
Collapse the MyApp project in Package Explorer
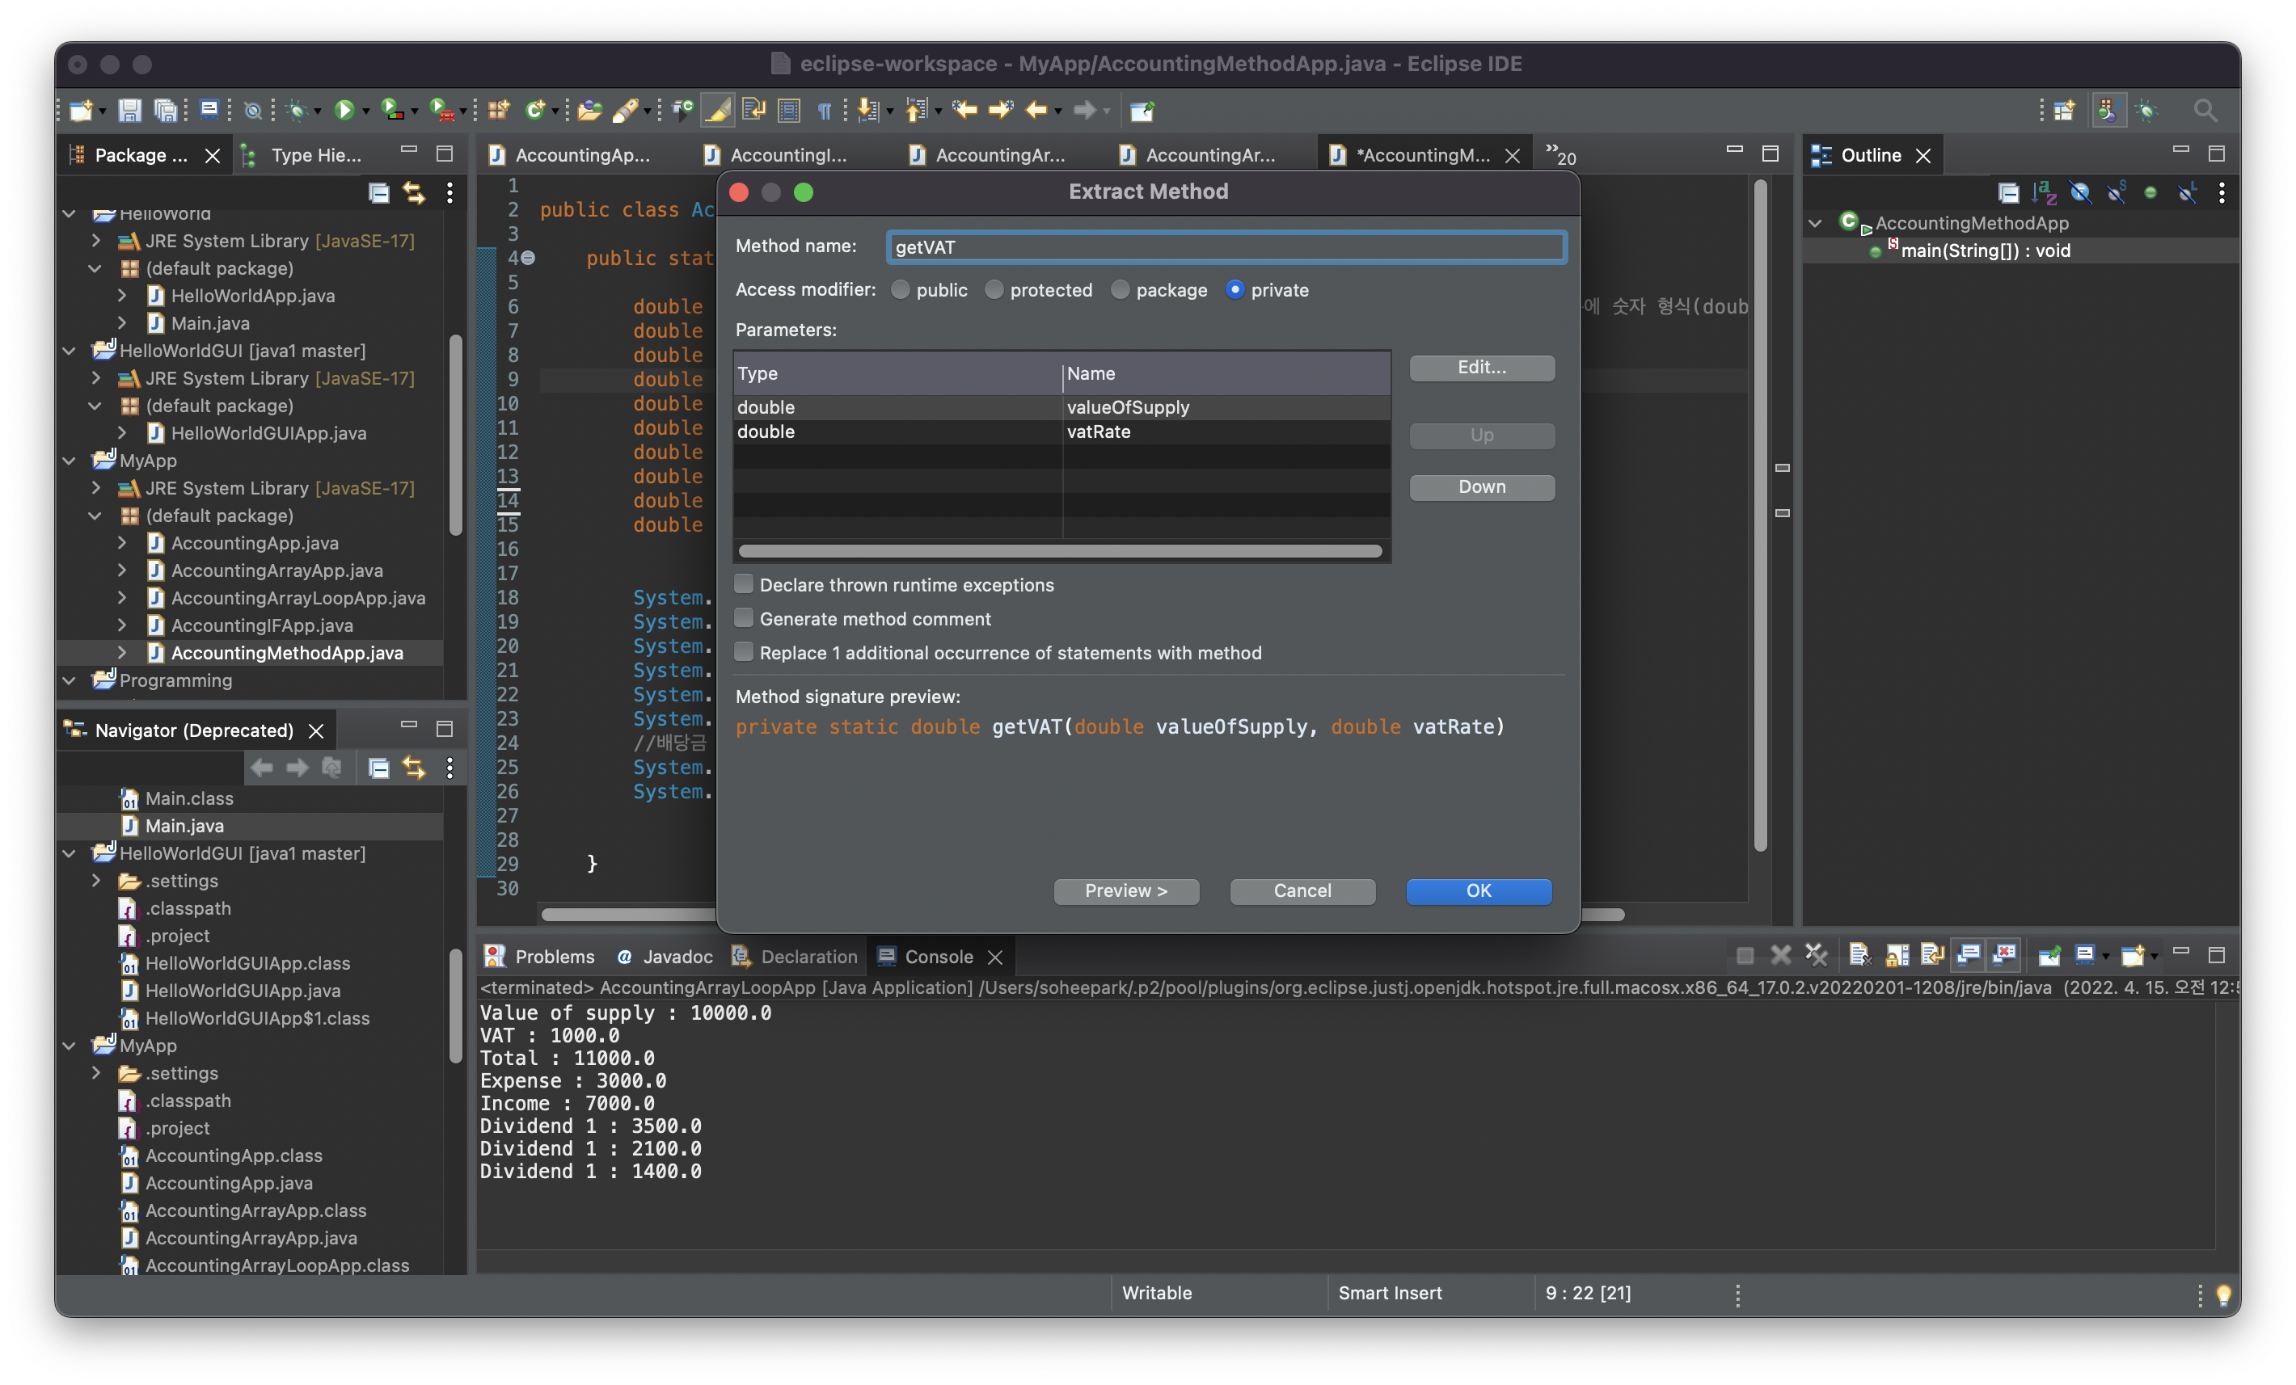click(69, 460)
